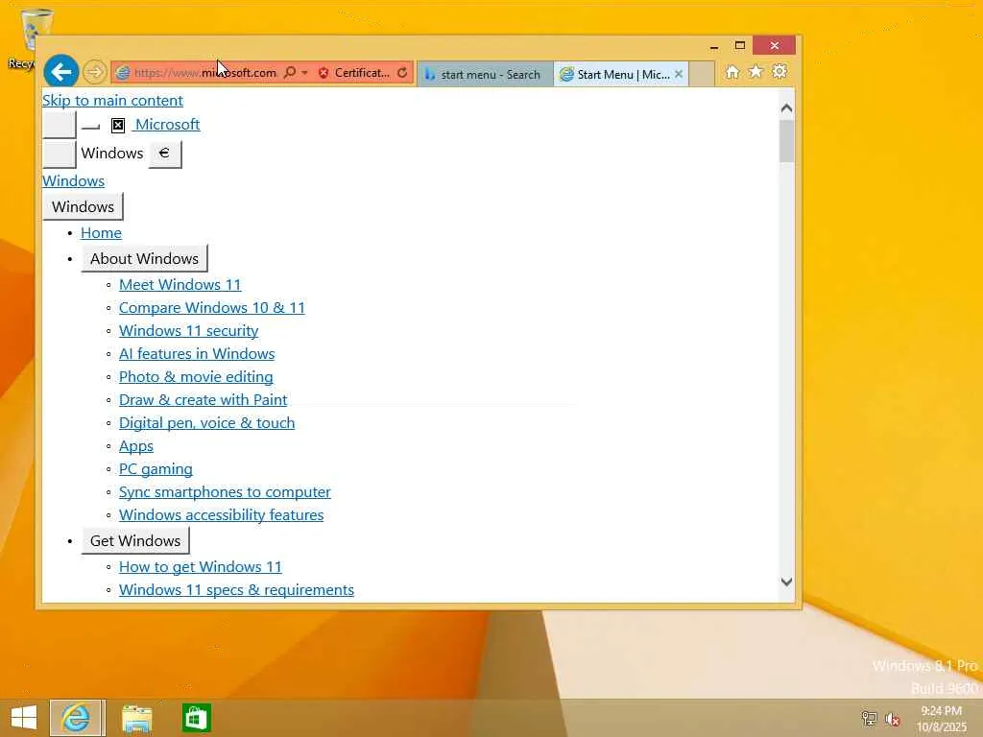Close the Internet Explorer window

click(775, 46)
